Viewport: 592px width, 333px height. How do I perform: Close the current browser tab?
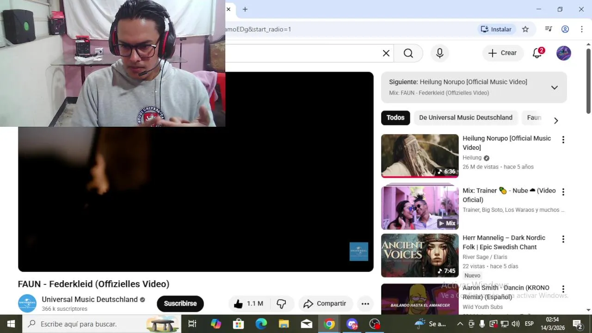click(x=228, y=9)
